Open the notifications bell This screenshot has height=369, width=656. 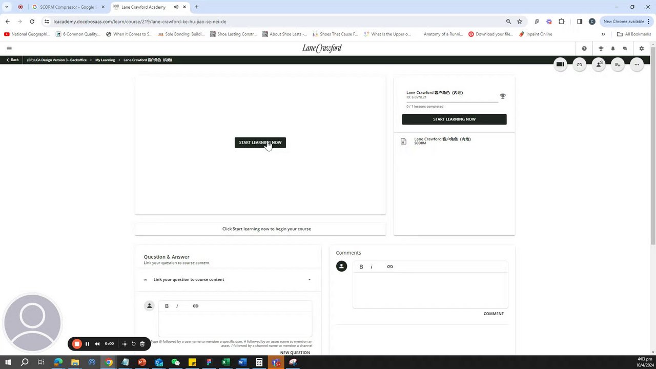613,49
